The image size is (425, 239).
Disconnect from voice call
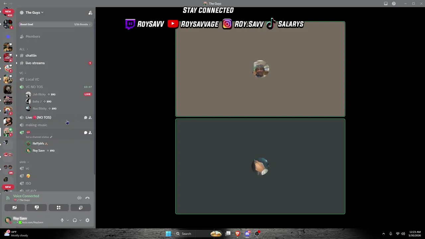[x=87, y=198]
